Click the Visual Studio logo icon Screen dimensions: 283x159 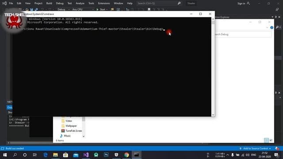pyautogui.click(x=4, y=3)
